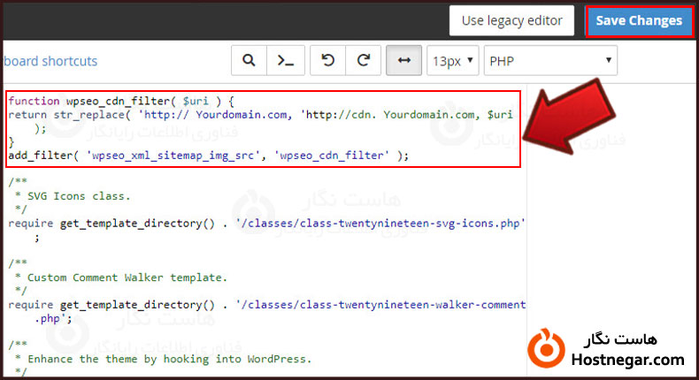Click the return str_replace code line
699x380 pixels.
257,115
